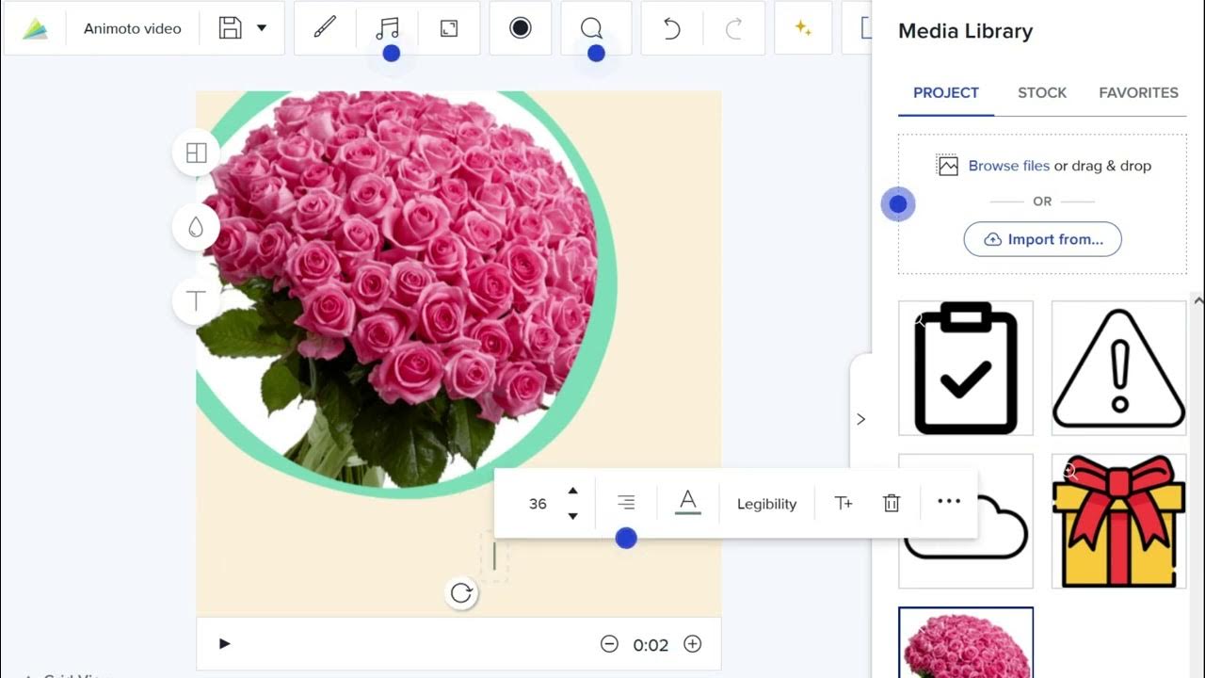The height and width of the screenshot is (678, 1205).
Task: Click the record circle button
Action: pyautogui.click(x=521, y=28)
